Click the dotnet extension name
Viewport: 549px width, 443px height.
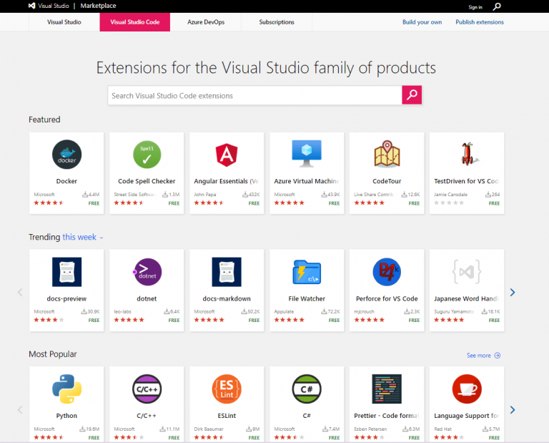pos(147,298)
